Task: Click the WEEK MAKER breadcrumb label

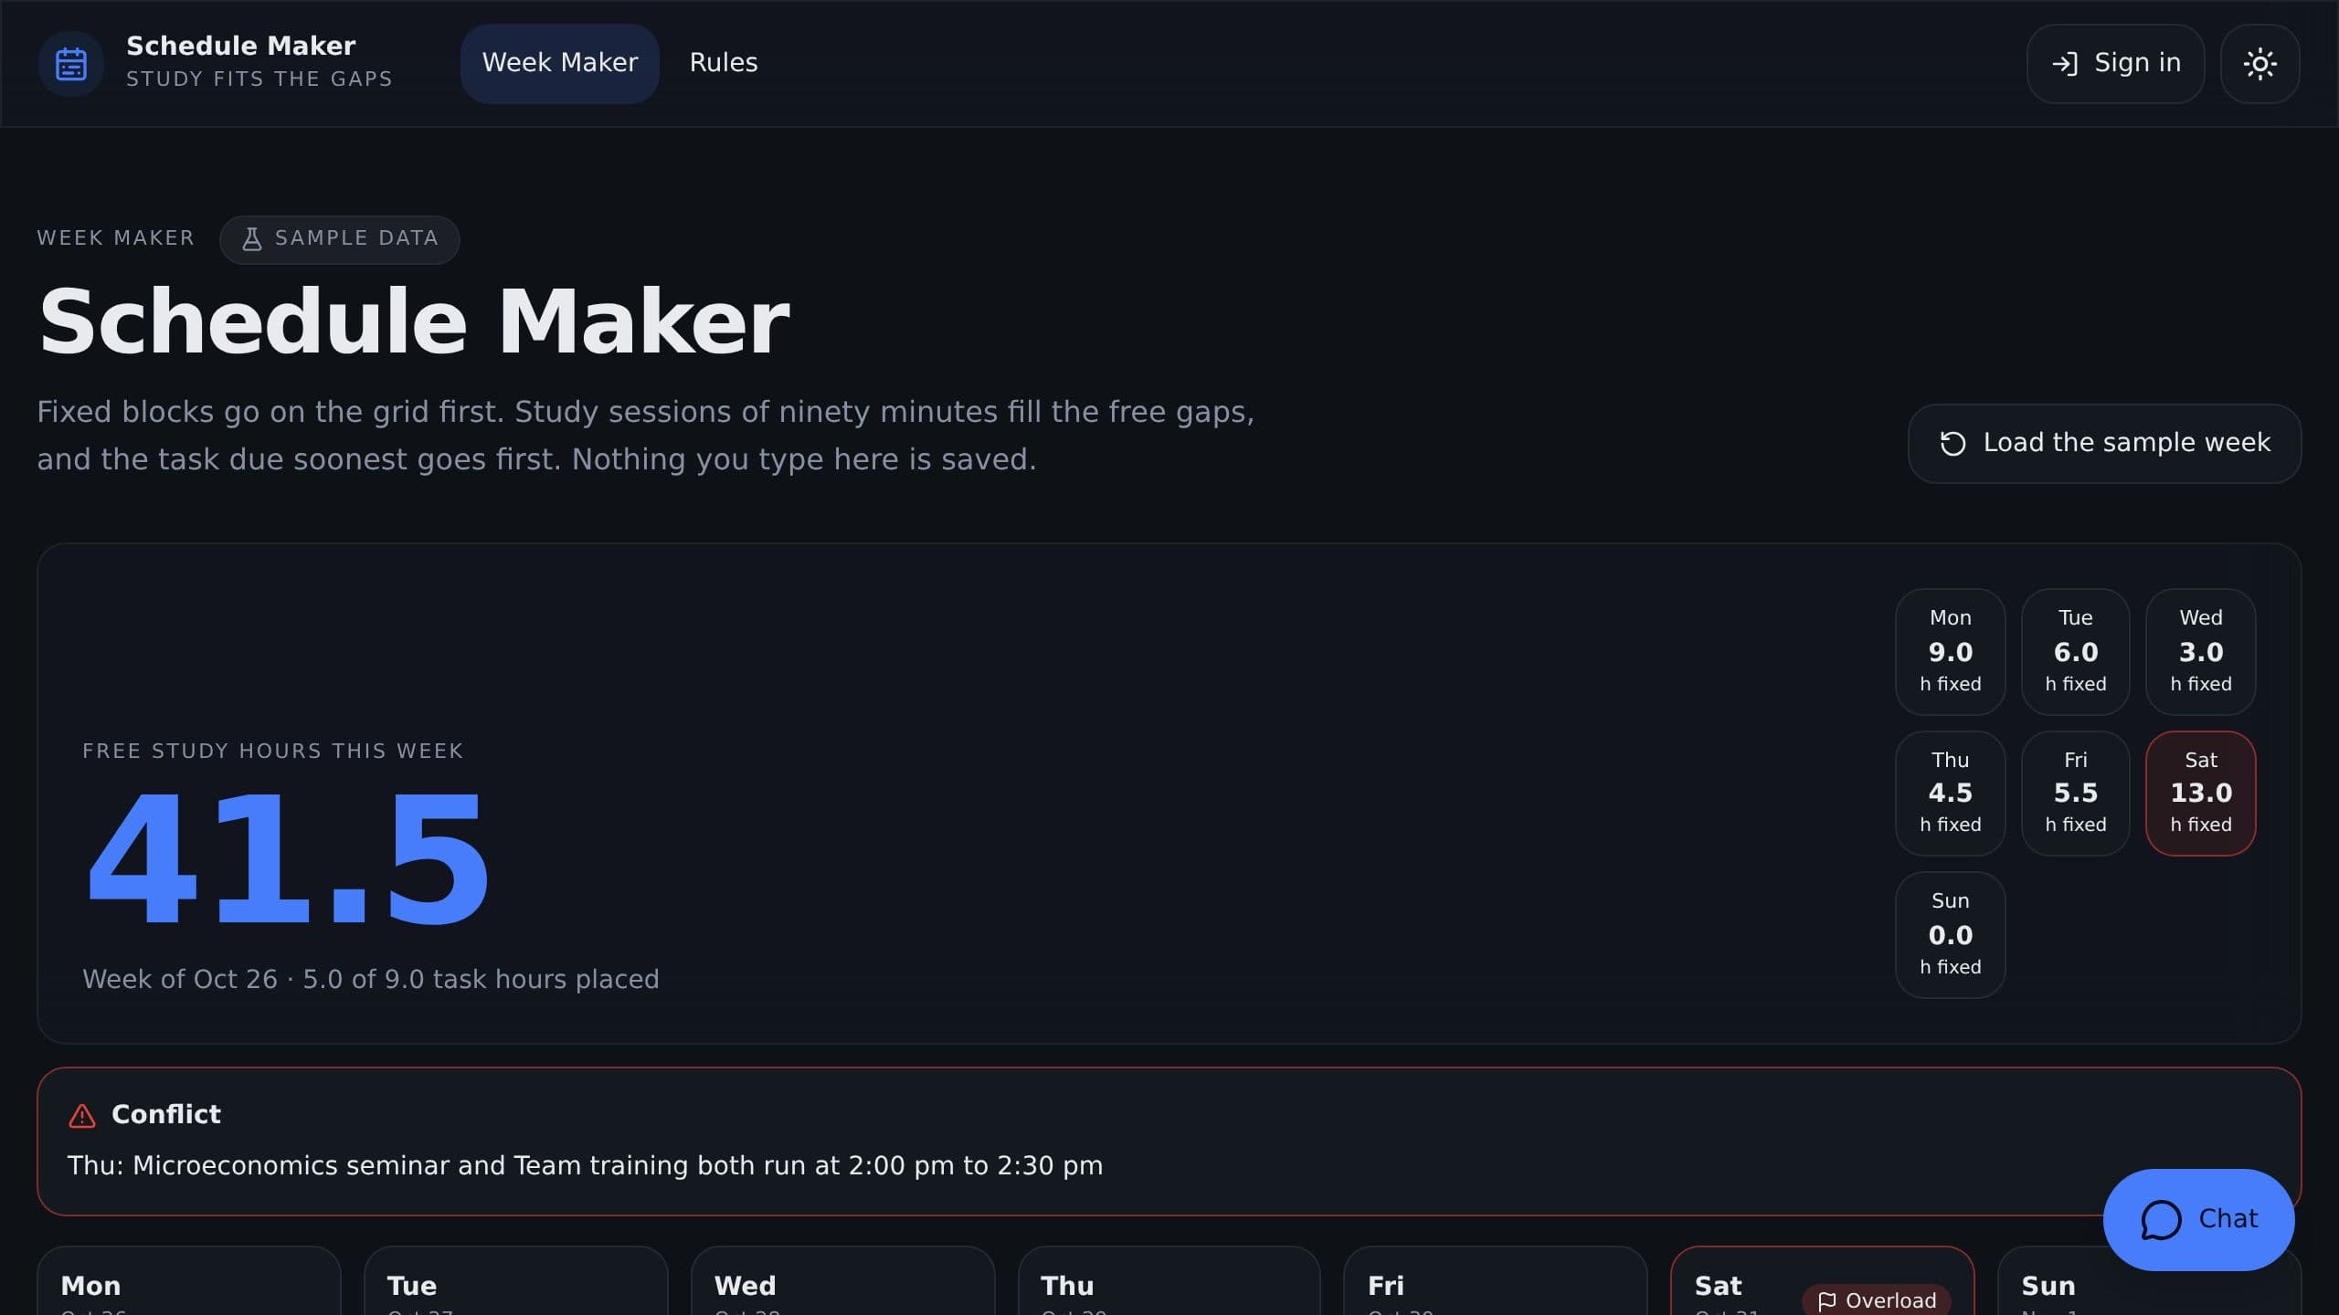Action: click(x=115, y=238)
